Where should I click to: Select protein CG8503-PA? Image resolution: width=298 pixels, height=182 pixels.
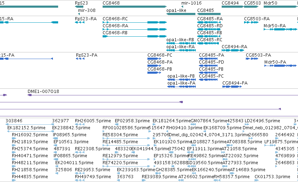coord(258,55)
